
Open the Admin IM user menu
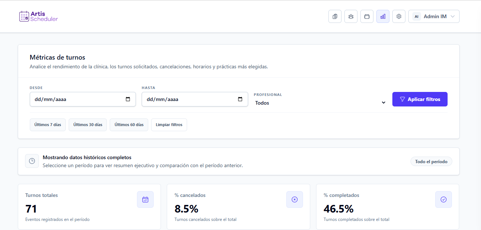(434, 16)
